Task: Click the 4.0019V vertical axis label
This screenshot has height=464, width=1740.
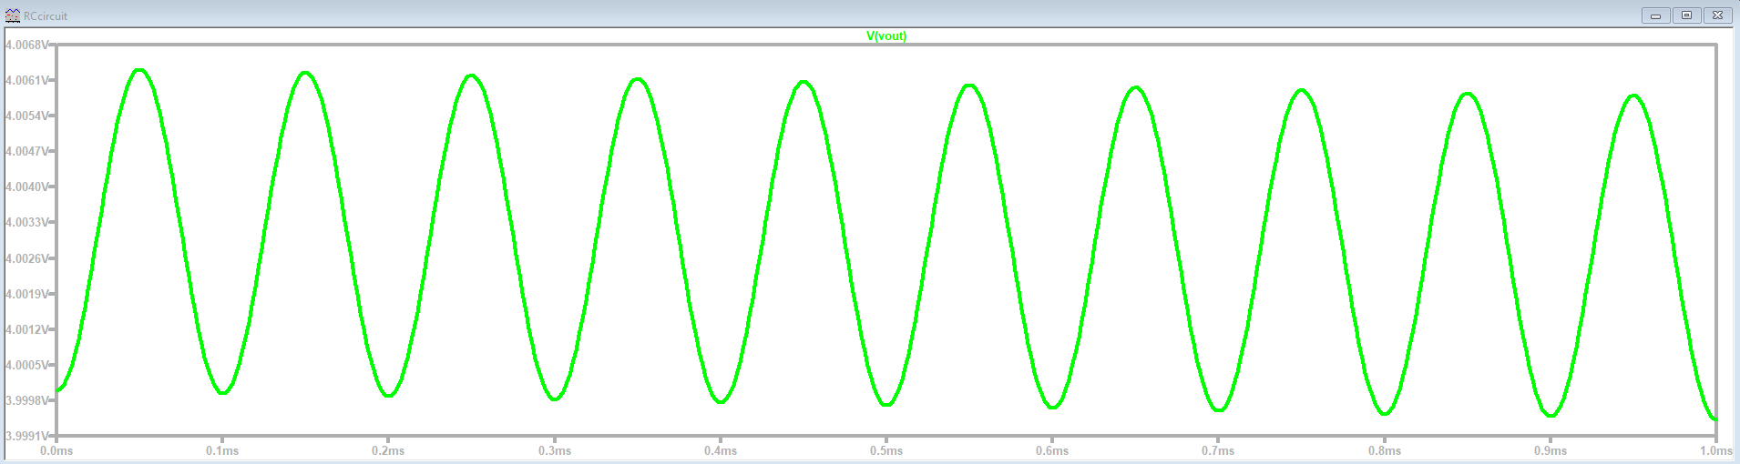Action: point(26,294)
